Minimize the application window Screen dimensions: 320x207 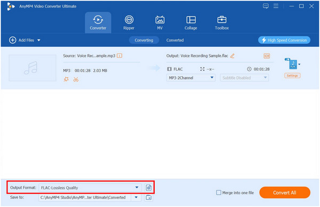[x=292, y=6]
